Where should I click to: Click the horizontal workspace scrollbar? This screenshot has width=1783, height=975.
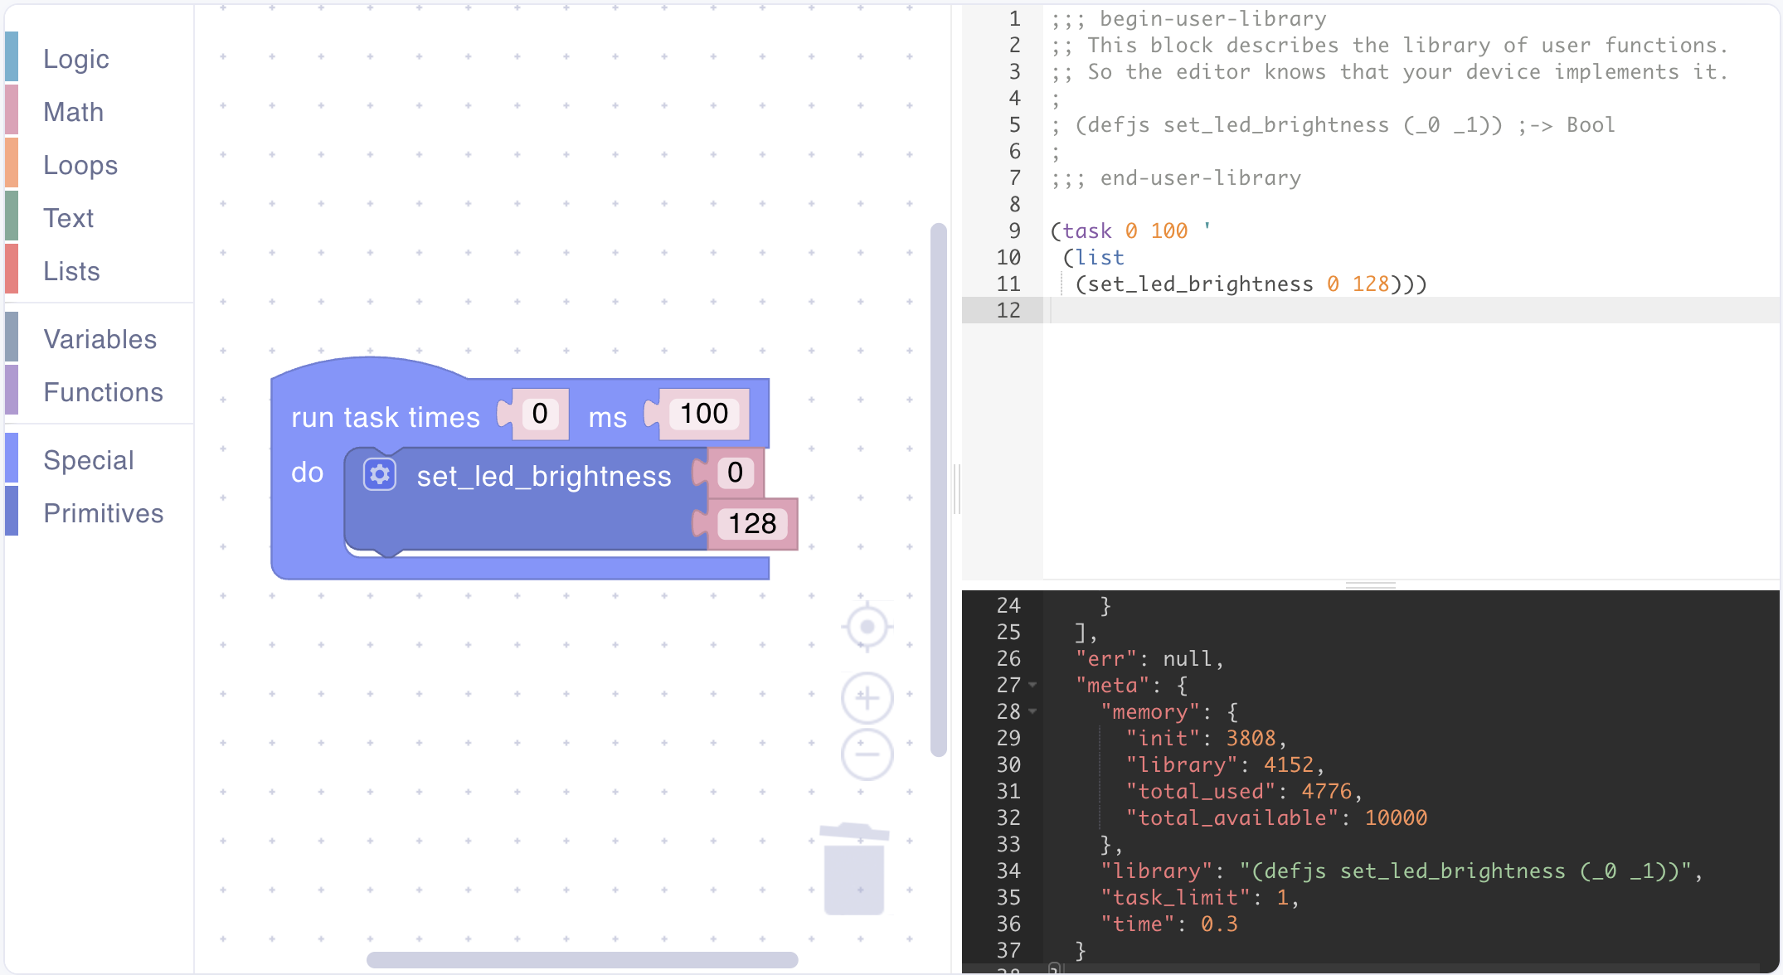point(582,960)
